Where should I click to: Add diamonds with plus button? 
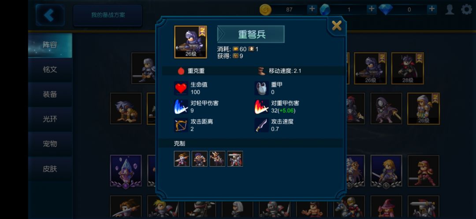[431, 9]
